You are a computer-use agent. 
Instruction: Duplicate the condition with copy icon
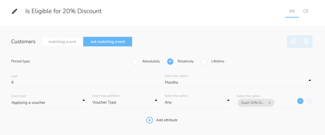click(x=293, y=41)
